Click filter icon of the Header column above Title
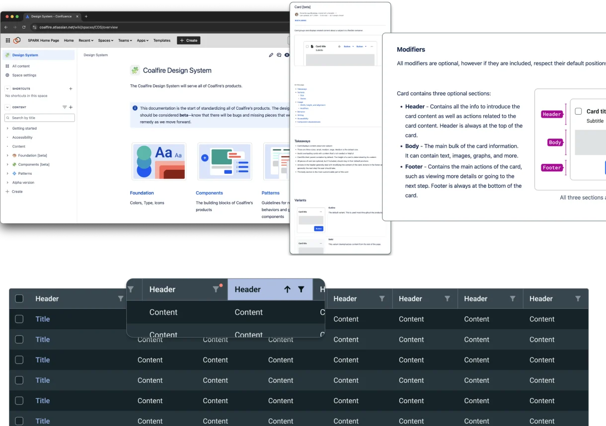606x426 pixels. (x=121, y=299)
